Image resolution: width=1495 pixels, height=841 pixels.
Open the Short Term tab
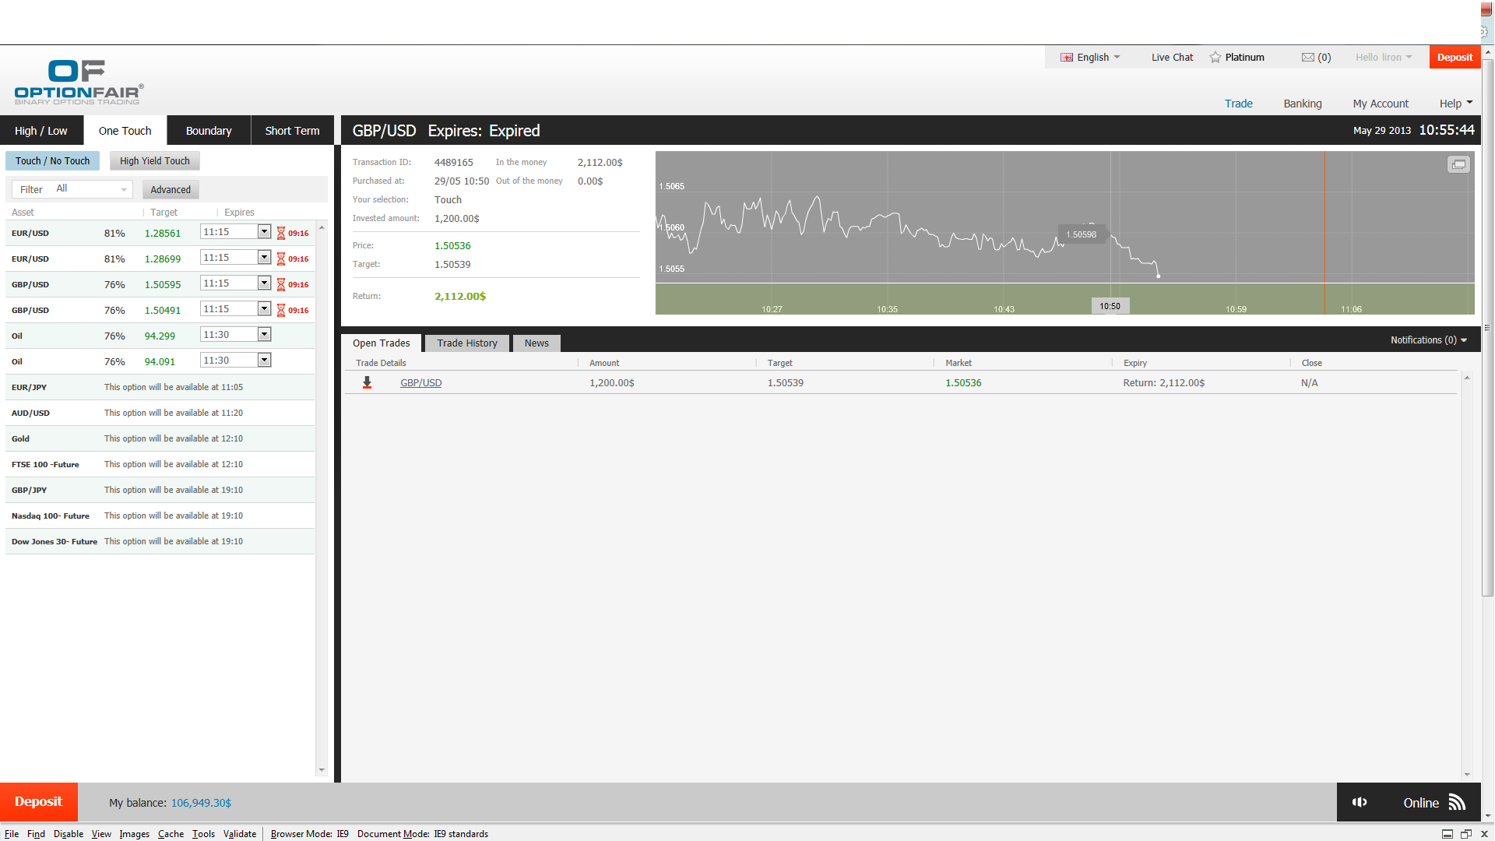click(292, 131)
